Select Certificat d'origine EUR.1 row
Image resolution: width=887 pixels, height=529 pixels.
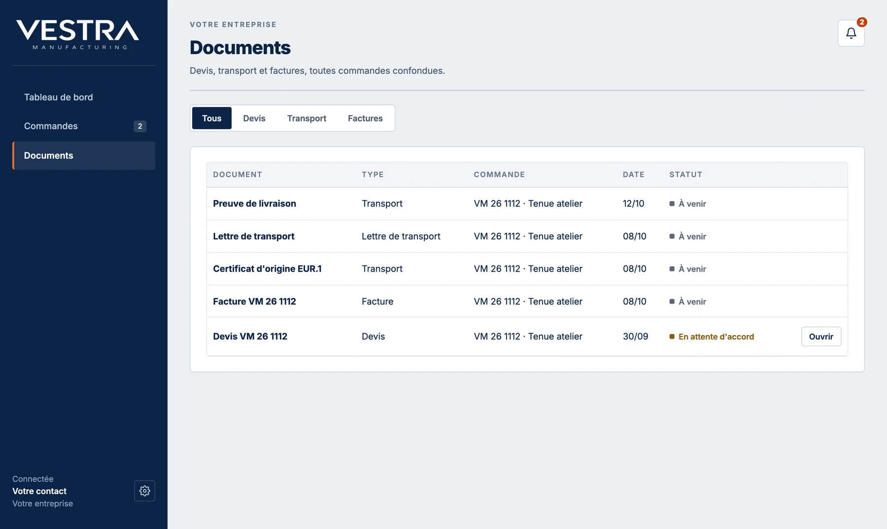tap(527, 269)
